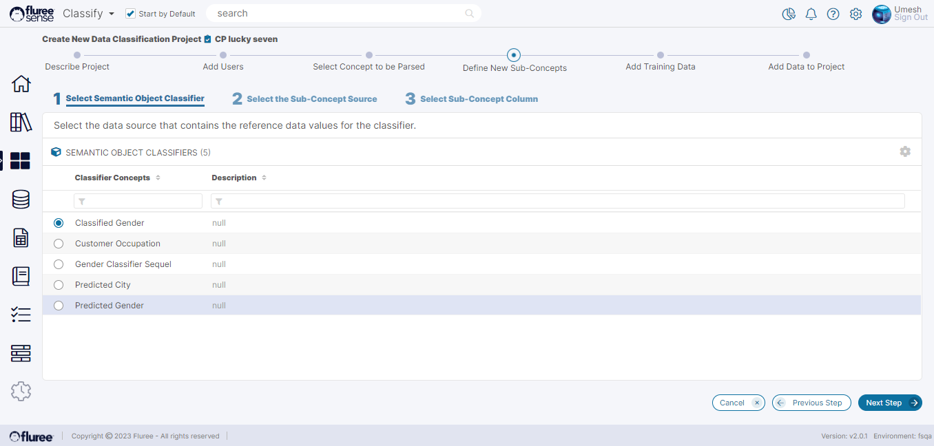Open the library books sidebar icon
The width and height of the screenshot is (934, 446).
[21, 123]
